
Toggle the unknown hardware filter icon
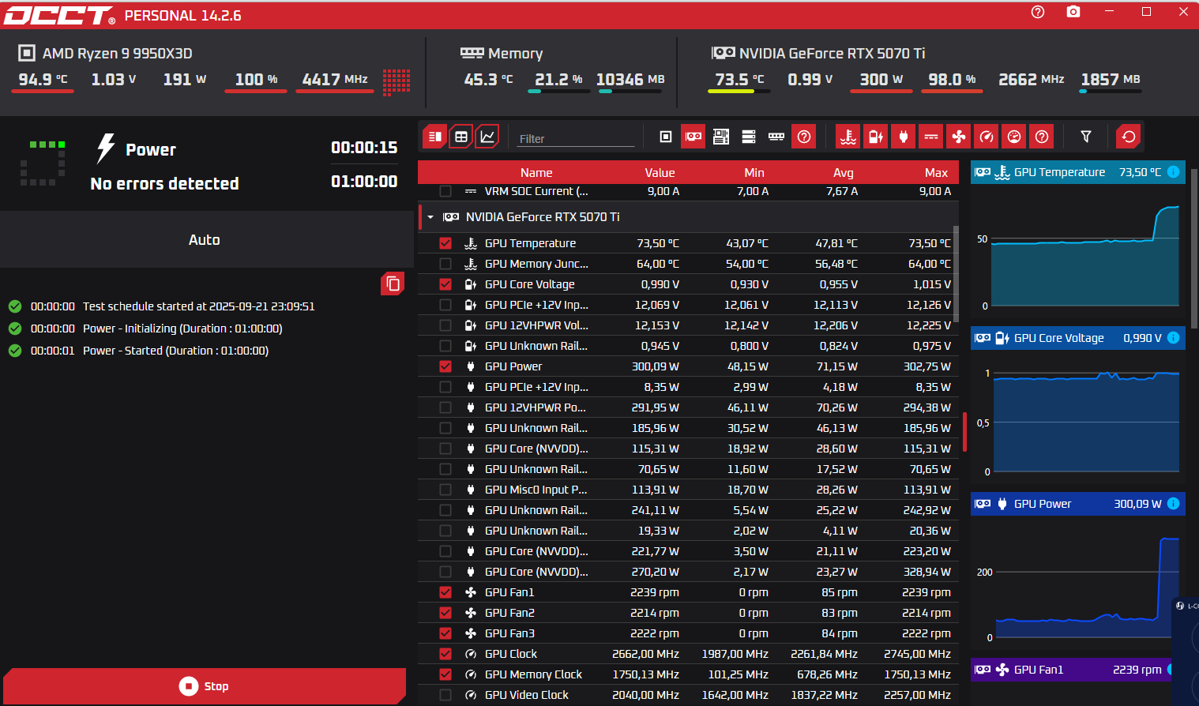coord(804,137)
